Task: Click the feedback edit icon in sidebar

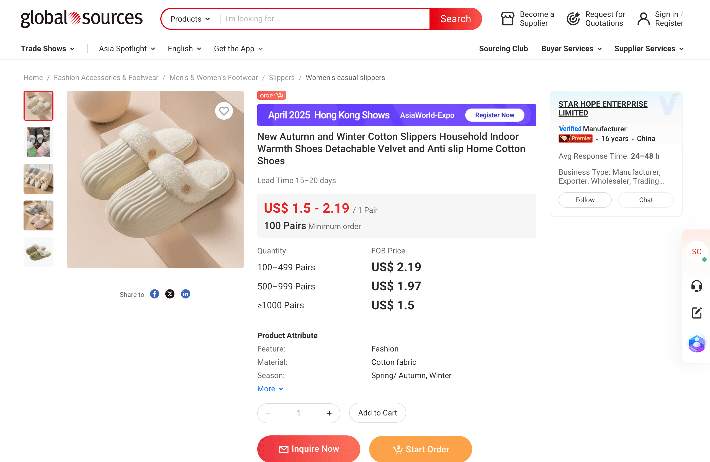Action: [696, 313]
